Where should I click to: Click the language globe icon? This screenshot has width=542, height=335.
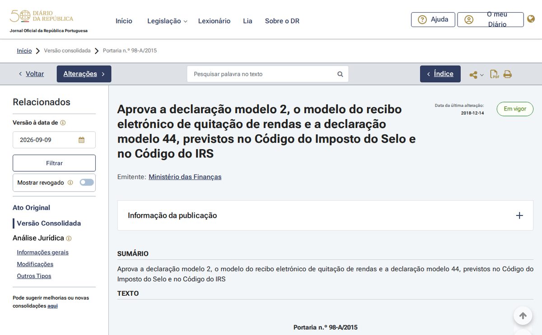(531, 19)
